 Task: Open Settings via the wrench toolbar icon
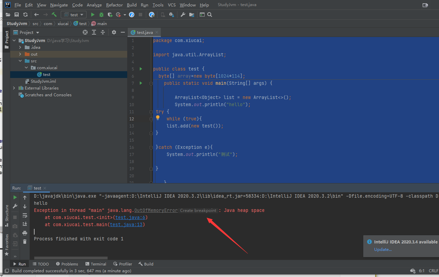point(183,15)
